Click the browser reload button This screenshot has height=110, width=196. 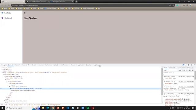9,5
